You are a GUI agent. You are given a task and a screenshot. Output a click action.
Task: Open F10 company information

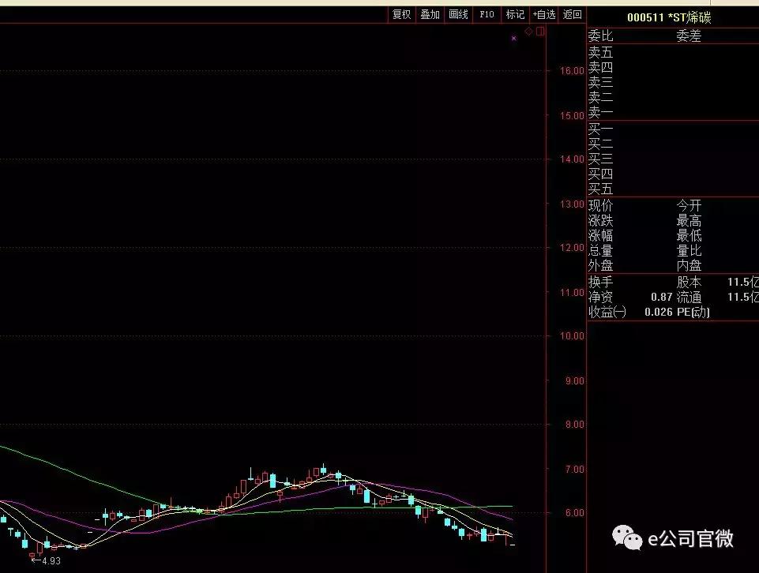[x=487, y=14]
